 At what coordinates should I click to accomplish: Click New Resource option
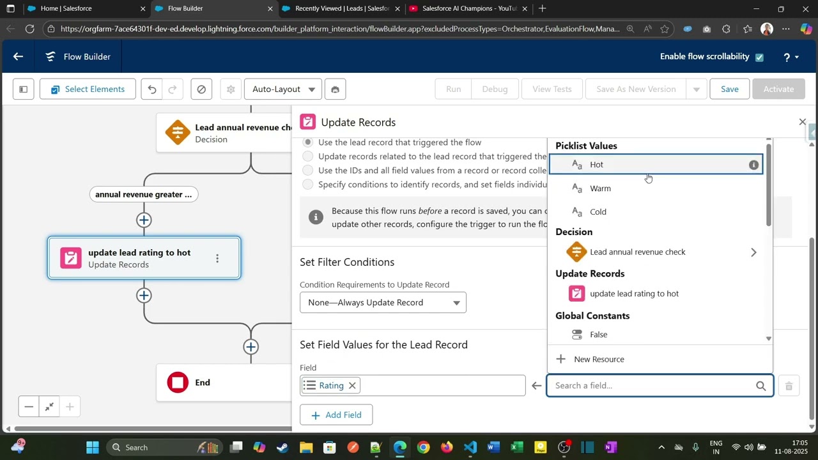660,359
